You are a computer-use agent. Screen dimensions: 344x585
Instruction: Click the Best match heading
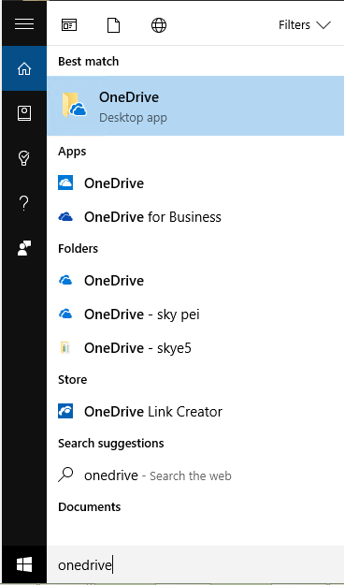(x=88, y=61)
